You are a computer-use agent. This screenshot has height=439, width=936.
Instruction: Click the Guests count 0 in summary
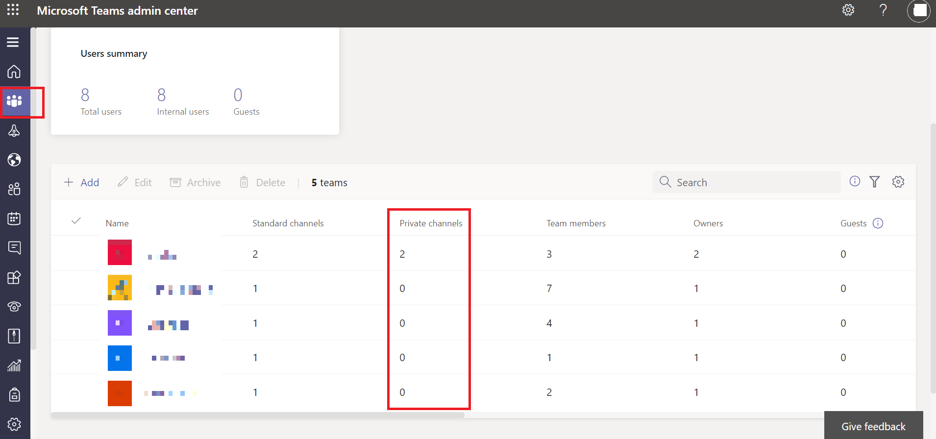pyautogui.click(x=238, y=95)
